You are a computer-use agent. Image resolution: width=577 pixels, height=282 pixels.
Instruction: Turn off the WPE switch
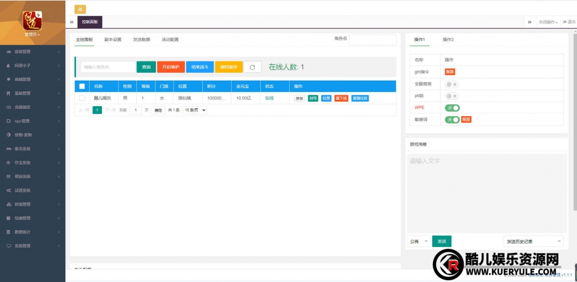click(452, 108)
